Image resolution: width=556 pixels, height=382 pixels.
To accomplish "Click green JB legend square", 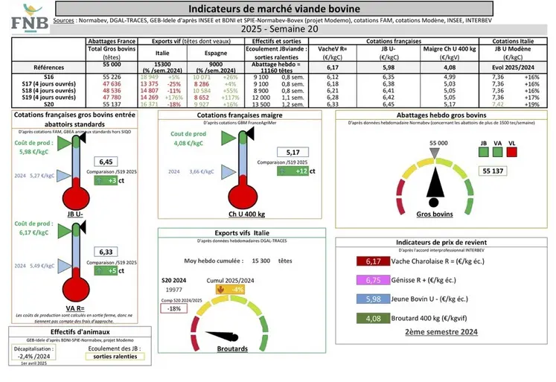I will point(483,152).
